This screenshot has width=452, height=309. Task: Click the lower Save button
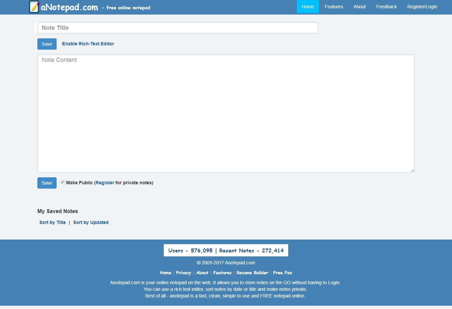tap(47, 183)
